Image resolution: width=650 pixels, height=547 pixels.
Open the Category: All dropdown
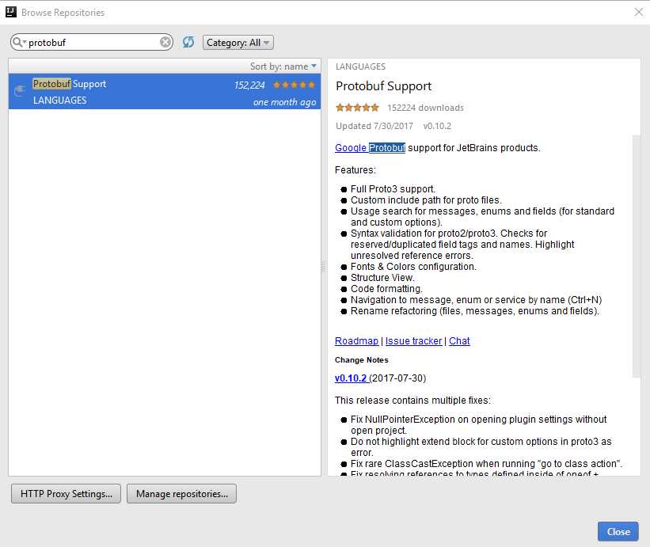tap(238, 42)
